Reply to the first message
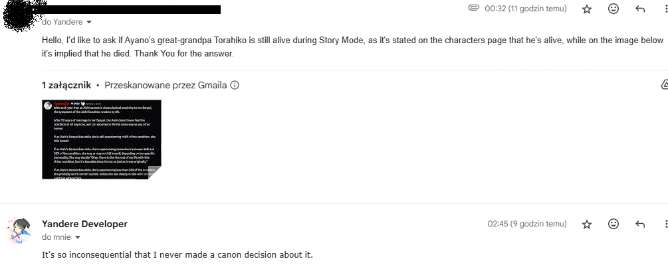The height and width of the screenshot is (269, 668). tap(640, 9)
